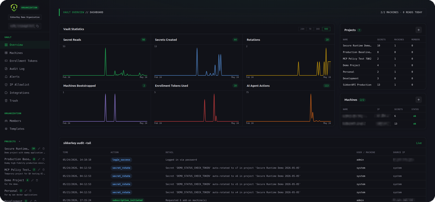The image size is (435, 202).
Task: Click the Enrollment Tokens sidebar icon
Action: point(6,61)
